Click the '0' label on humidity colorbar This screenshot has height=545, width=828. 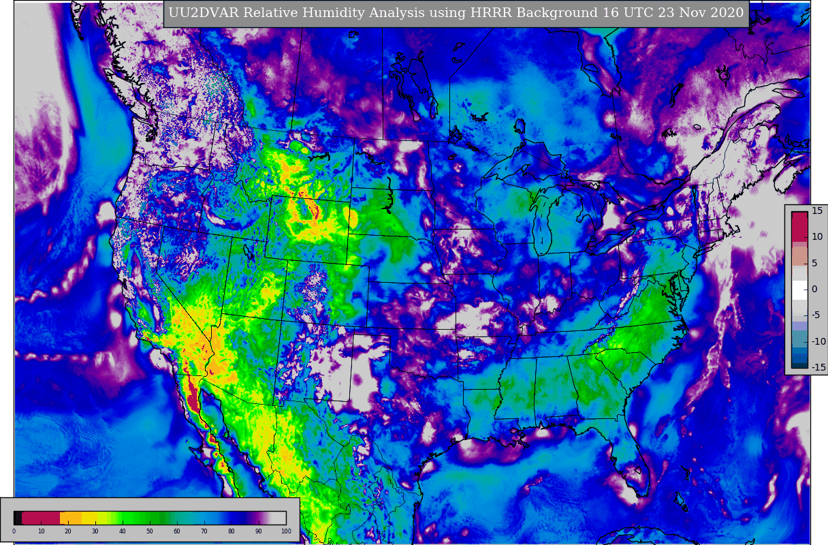pos(14,531)
